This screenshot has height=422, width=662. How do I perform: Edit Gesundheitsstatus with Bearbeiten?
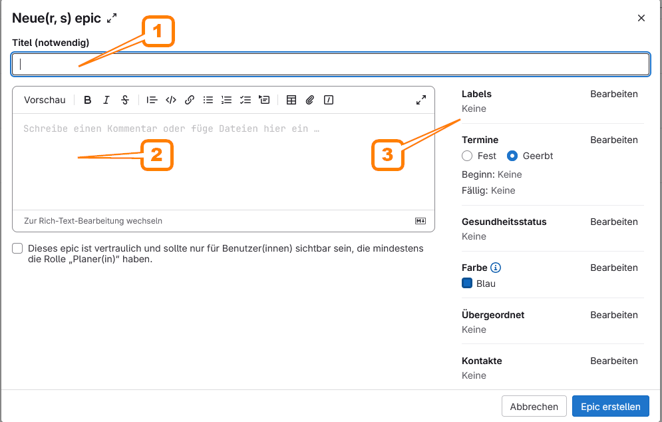click(614, 222)
